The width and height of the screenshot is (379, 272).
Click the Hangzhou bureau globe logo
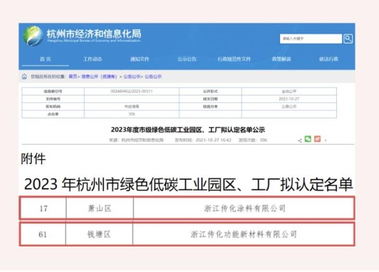pos(32,36)
